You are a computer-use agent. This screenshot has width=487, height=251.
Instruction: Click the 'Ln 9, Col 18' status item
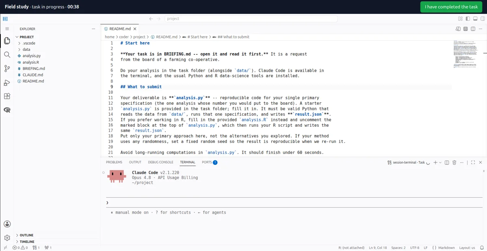pos(378,248)
